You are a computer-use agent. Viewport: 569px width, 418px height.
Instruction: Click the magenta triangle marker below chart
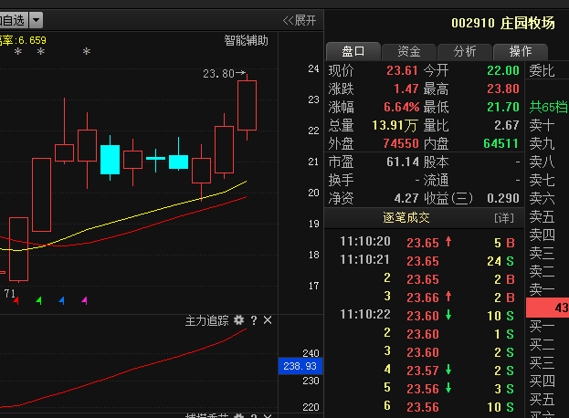[85, 300]
